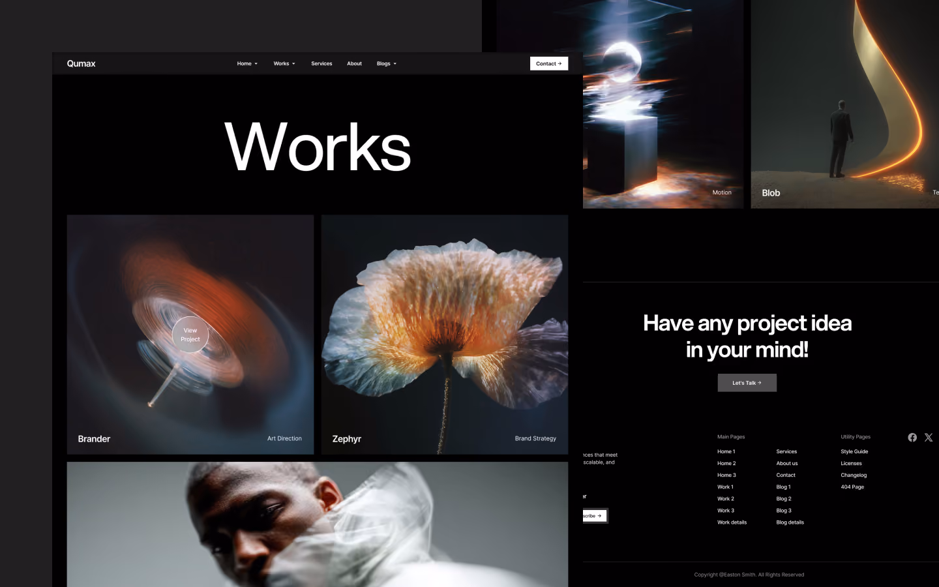The image size is (939, 587).
Task: Click the Motion tag on sphere image
Action: 722,192
